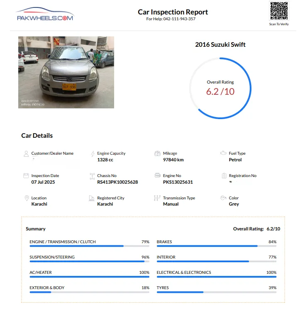Click the 'INTERIOR' label
The width and height of the screenshot is (305, 309).
pos(166,257)
